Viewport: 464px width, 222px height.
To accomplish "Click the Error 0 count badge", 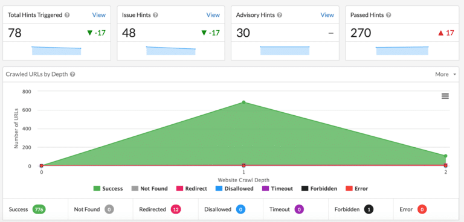I will point(422,209).
